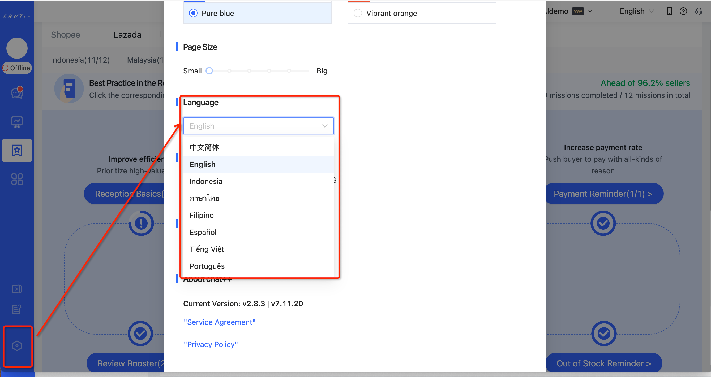Open the "Service Agreement" link
The image size is (711, 377).
click(x=219, y=322)
